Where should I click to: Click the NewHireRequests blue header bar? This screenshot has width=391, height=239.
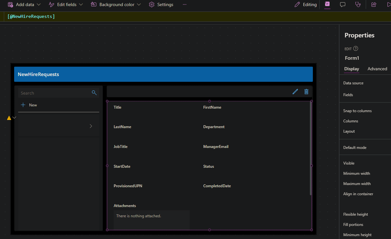click(x=163, y=74)
